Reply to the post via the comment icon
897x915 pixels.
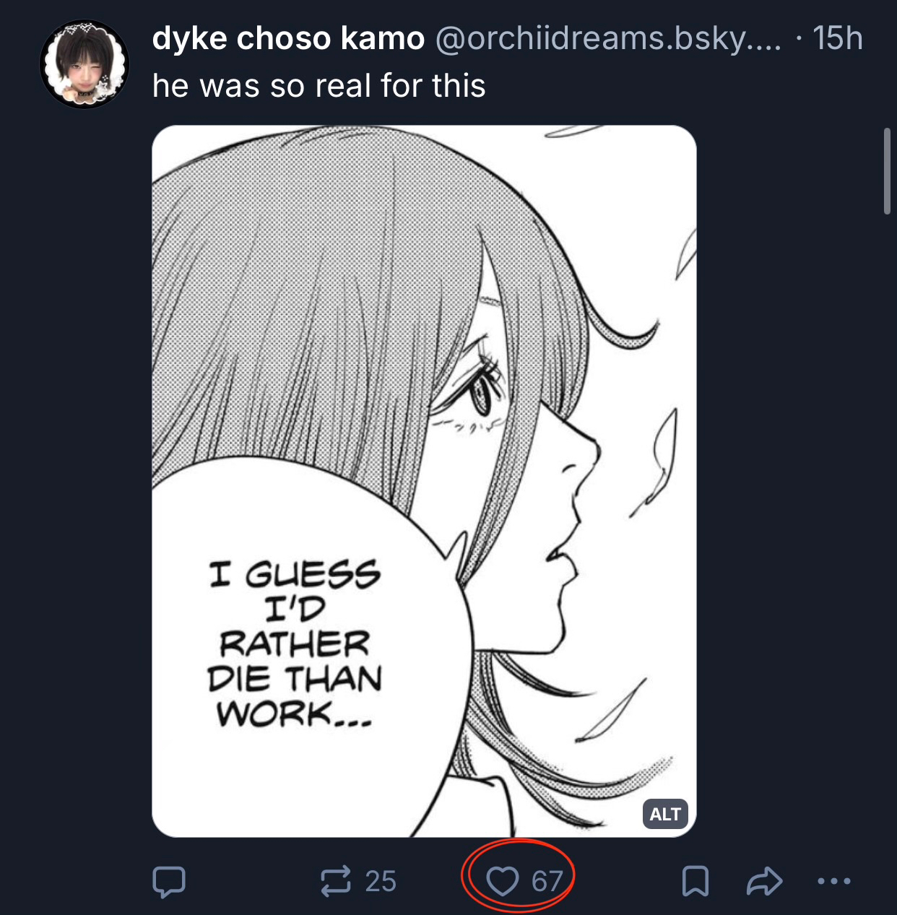pyautogui.click(x=169, y=882)
